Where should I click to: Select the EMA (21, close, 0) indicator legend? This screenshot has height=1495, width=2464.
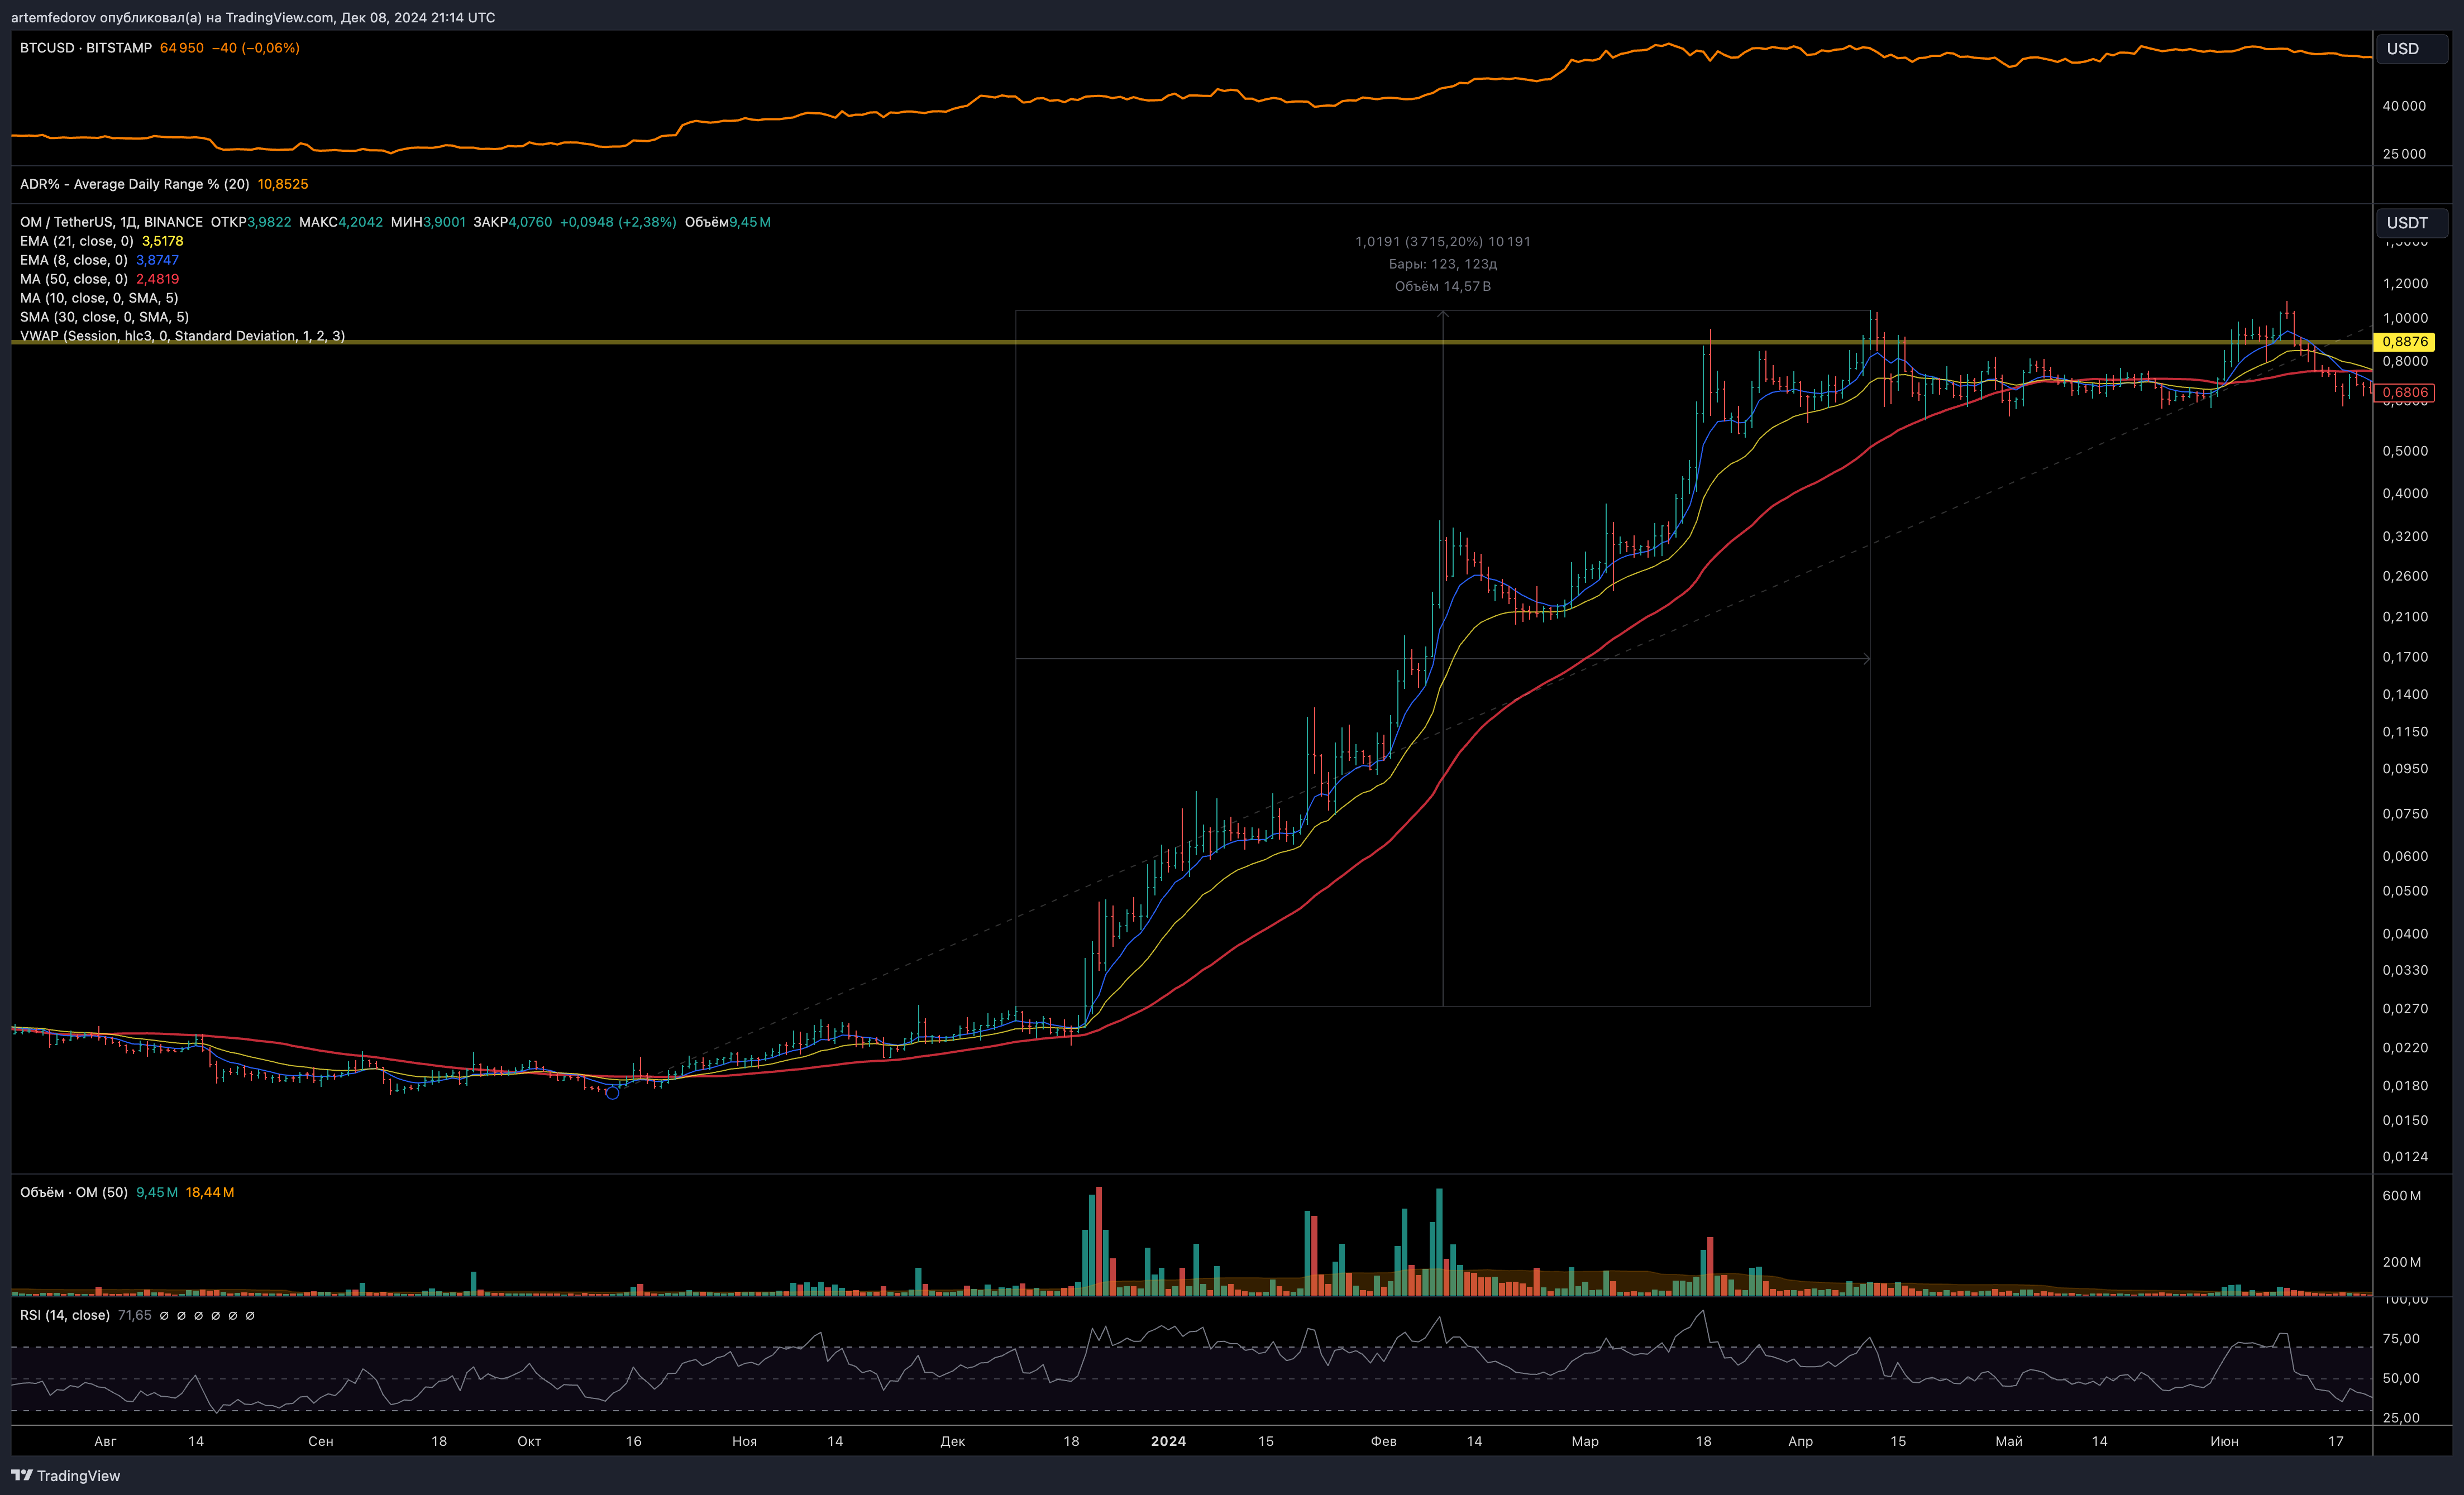pyautogui.click(x=77, y=241)
